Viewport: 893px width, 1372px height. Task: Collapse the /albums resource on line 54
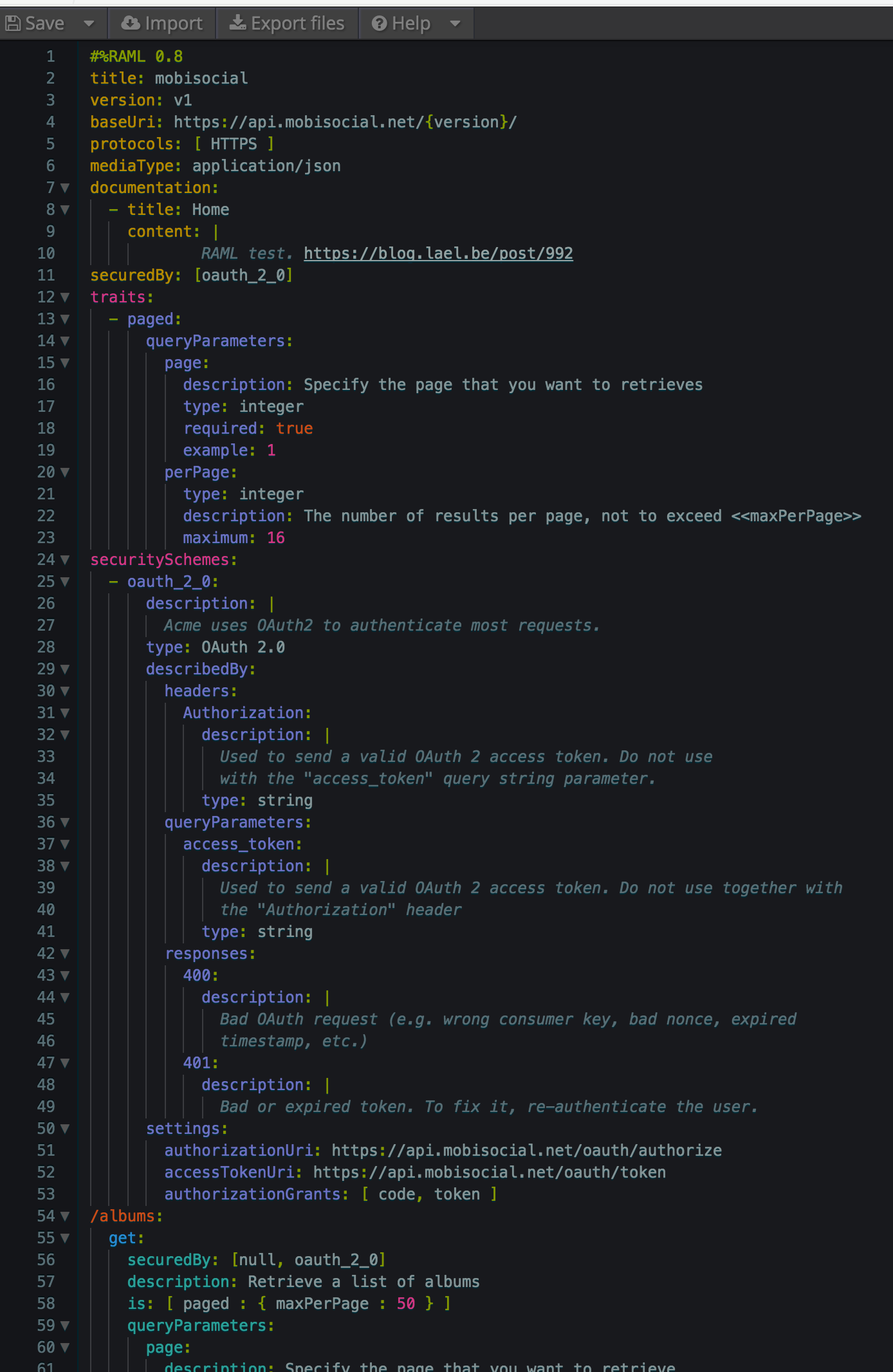click(x=64, y=1216)
